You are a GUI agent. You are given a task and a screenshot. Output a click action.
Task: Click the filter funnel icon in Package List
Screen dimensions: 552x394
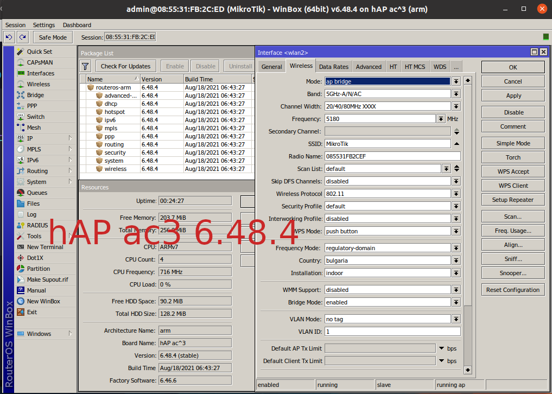tap(85, 66)
